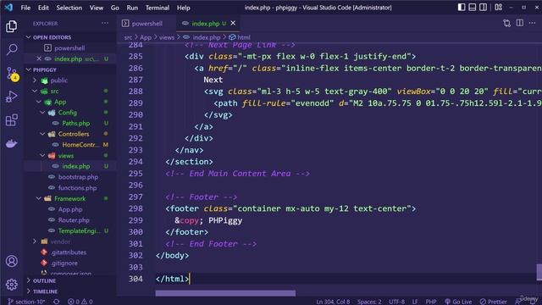Click the synchronize changes icon in status bar
Viewport: 542px width, 305px height.
coord(56,302)
